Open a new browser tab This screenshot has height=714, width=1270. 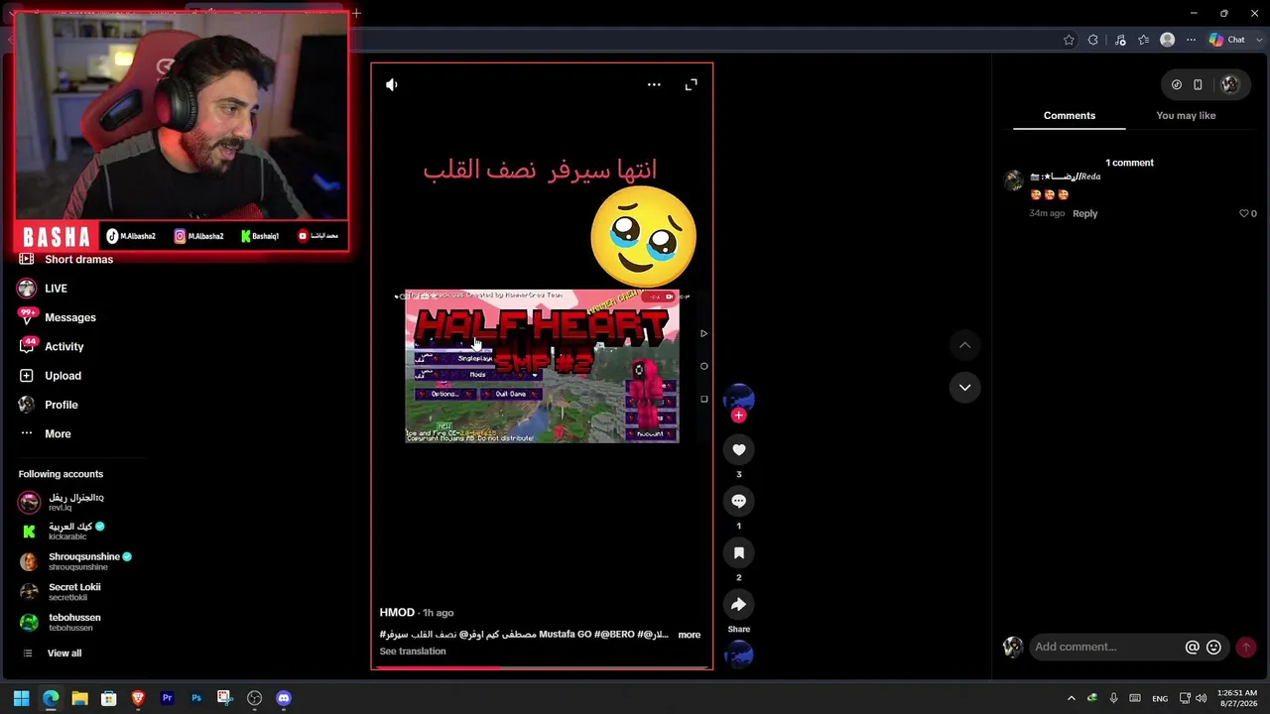coord(356,14)
